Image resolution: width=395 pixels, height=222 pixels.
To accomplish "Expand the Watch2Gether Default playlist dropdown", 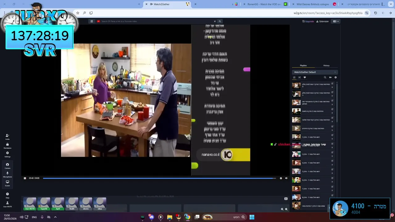I will 315,72.
